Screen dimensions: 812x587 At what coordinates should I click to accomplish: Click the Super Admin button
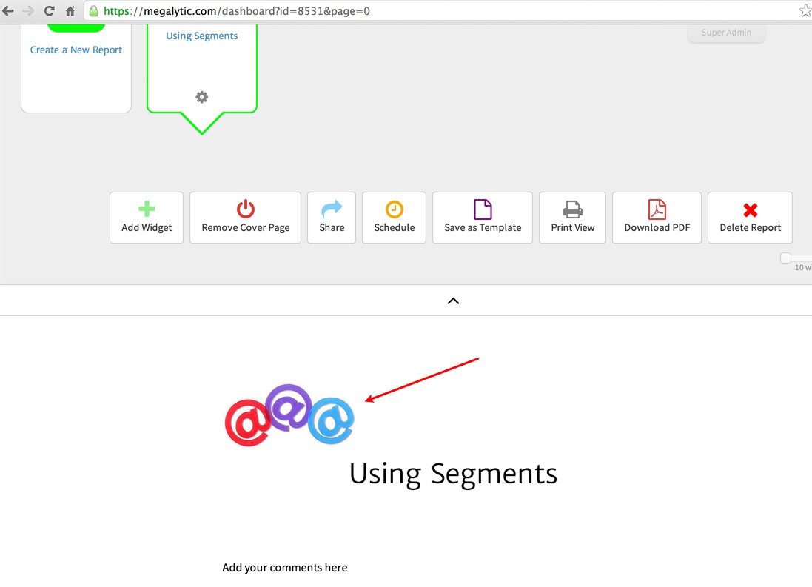click(725, 33)
